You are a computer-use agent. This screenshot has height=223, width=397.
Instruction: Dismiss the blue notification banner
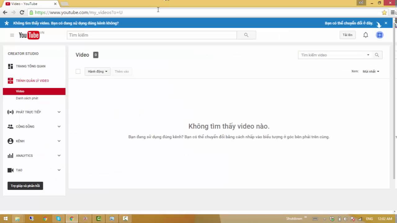click(386, 23)
